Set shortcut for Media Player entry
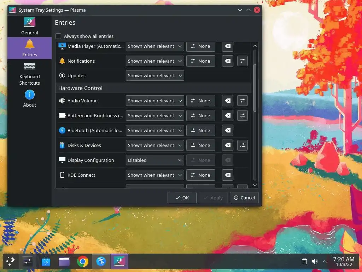Image resolution: width=362 pixels, height=272 pixels. (x=201, y=46)
